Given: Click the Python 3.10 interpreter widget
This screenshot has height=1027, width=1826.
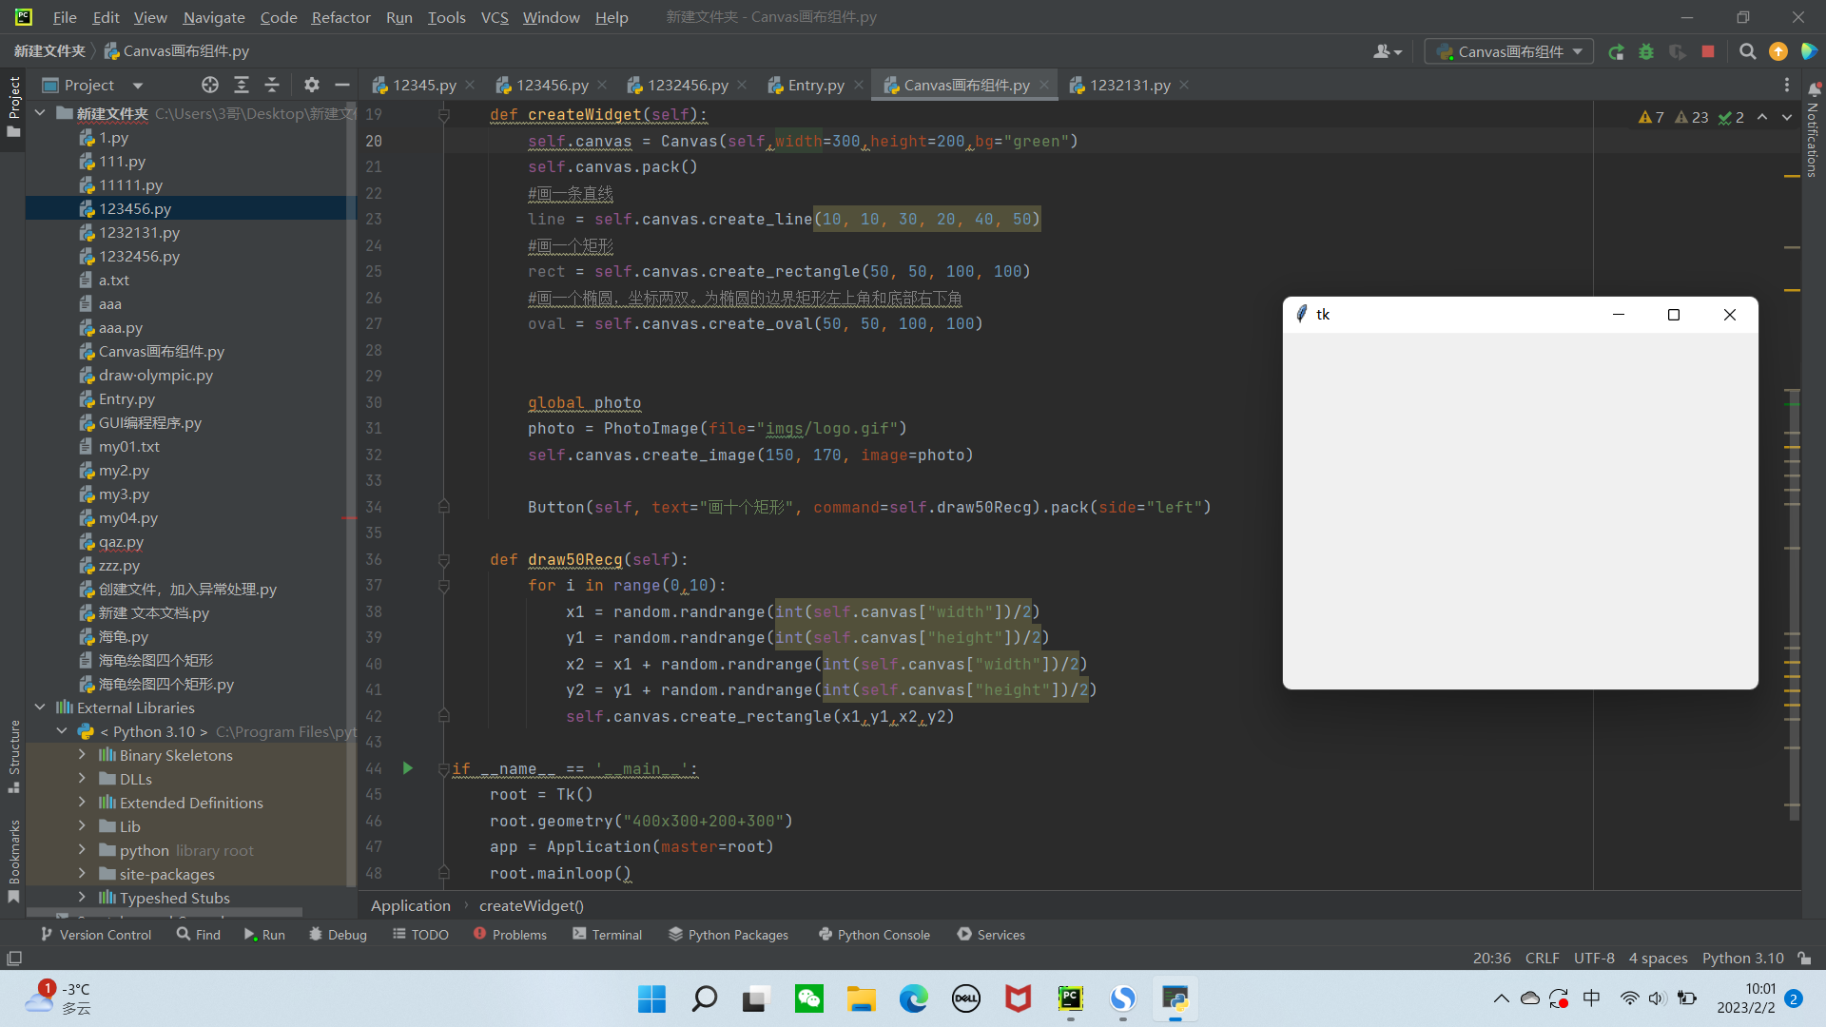Looking at the screenshot, I should (x=1742, y=958).
